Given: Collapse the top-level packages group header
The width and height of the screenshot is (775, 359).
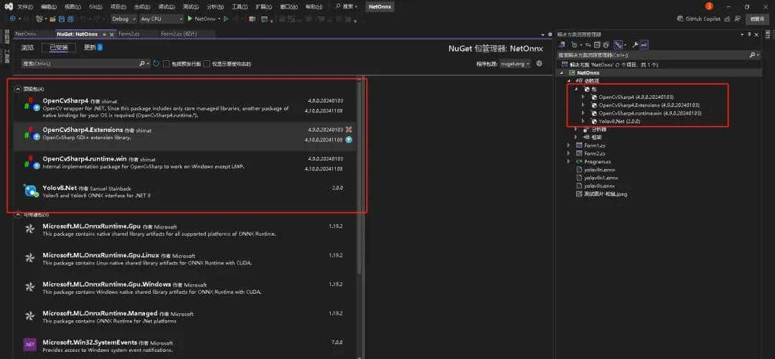Looking at the screenshot, I should coord(18,89).
